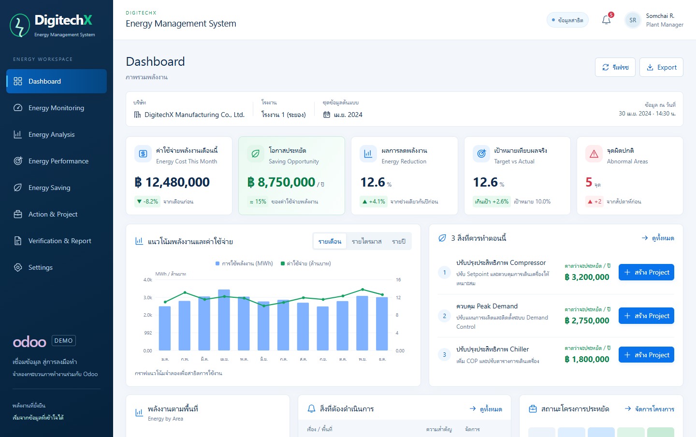Click Target vs Actual target icon
Screen dimensions: 696x437
pyautogui.click(x=481, y=154)
